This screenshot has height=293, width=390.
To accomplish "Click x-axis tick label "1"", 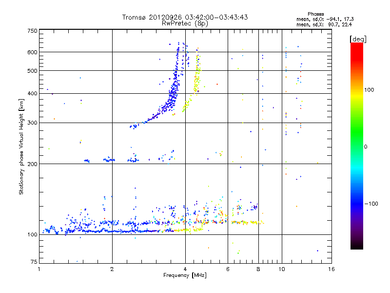I will tap(39, 269).
